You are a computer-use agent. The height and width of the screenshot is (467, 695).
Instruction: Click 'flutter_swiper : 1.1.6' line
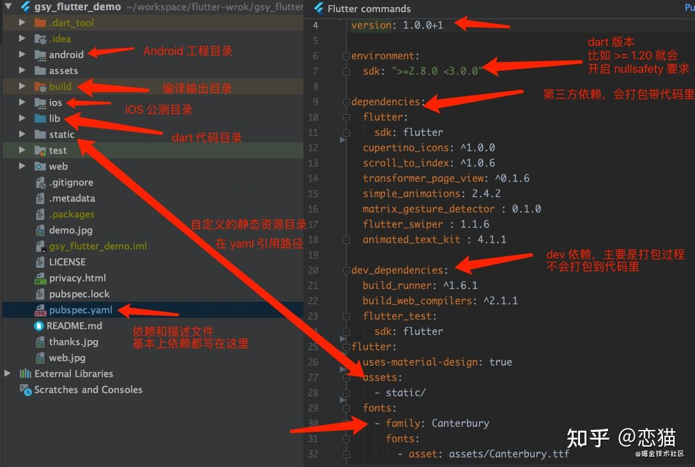click(426, 225)
